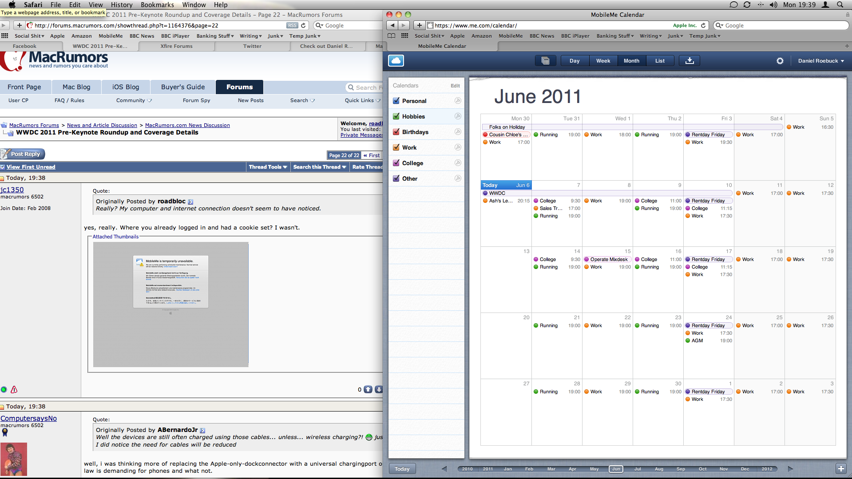Open the History menu
The image size is (852, 479).
tap(122, 4)
